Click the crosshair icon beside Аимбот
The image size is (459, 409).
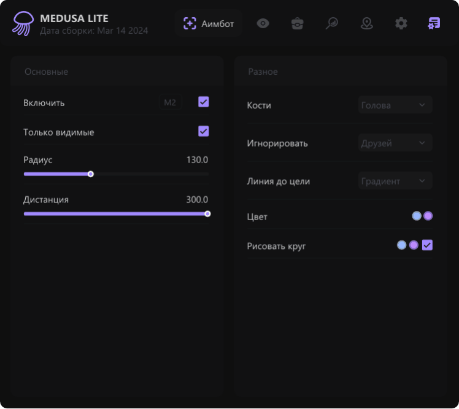click(x=190, y=24)
